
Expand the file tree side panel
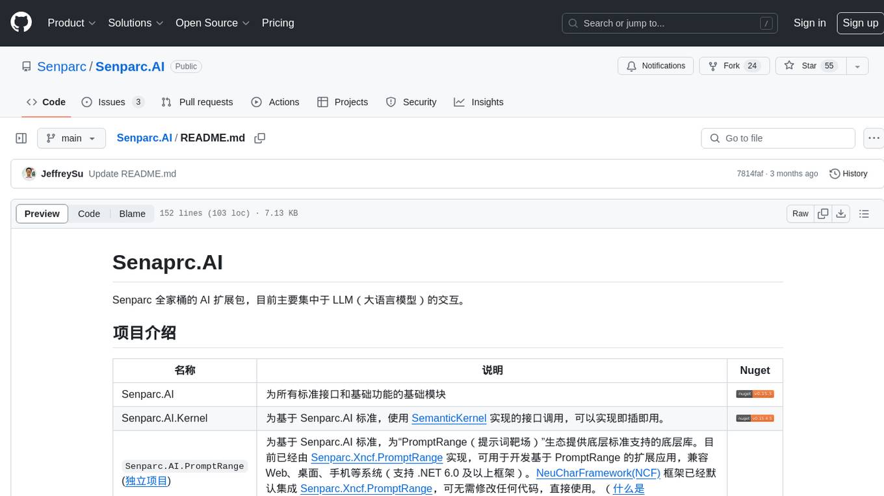click(x=21, y=138)
